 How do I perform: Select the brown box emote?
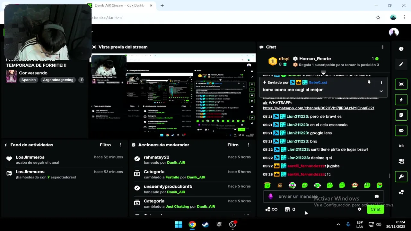pos(280,185)
